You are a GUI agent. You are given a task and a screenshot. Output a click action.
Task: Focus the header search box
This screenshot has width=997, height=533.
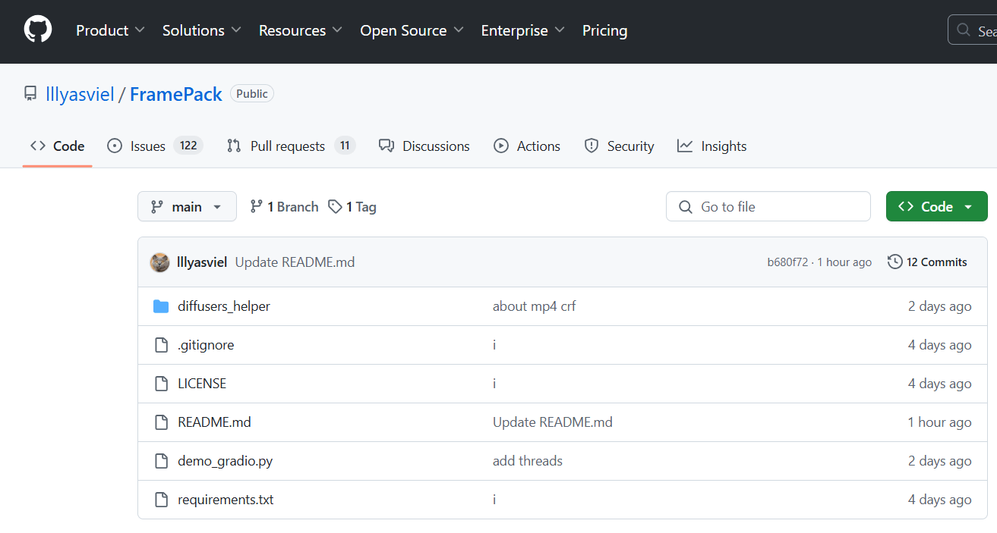pos(973,30)
